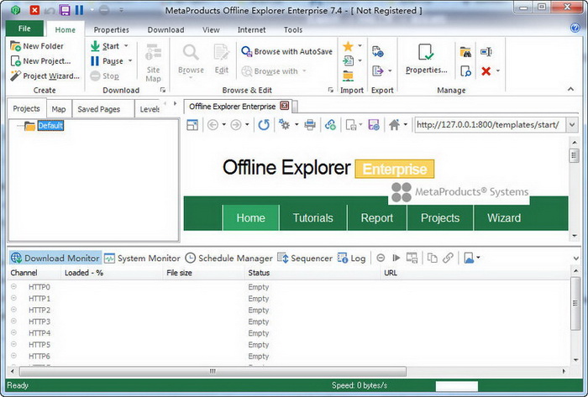Click the browser gears settings icon
This screenshot has height=397, width=588.
(284, 125)
